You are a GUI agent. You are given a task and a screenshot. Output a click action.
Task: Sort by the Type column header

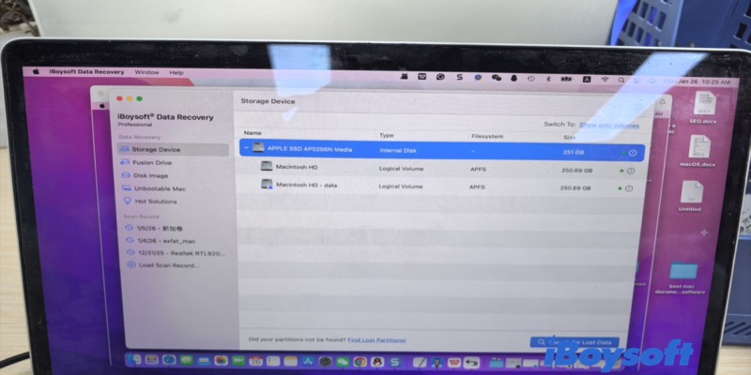click(x=386, y=135)
